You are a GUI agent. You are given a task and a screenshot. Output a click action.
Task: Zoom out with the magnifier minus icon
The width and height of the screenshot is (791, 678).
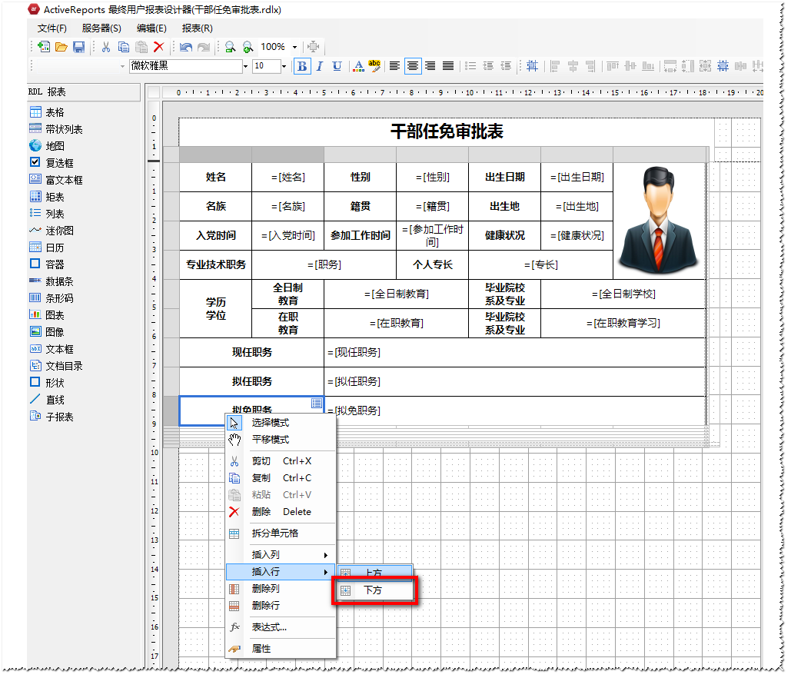tap(230, 47)
